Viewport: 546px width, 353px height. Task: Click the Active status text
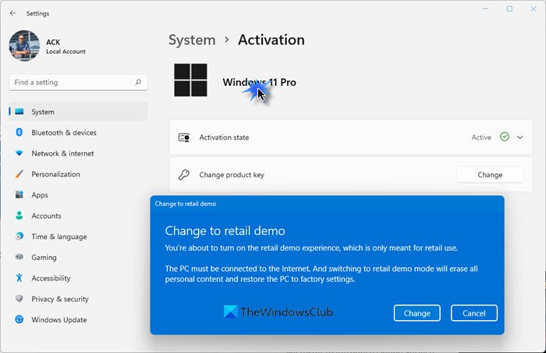(481, 137)
